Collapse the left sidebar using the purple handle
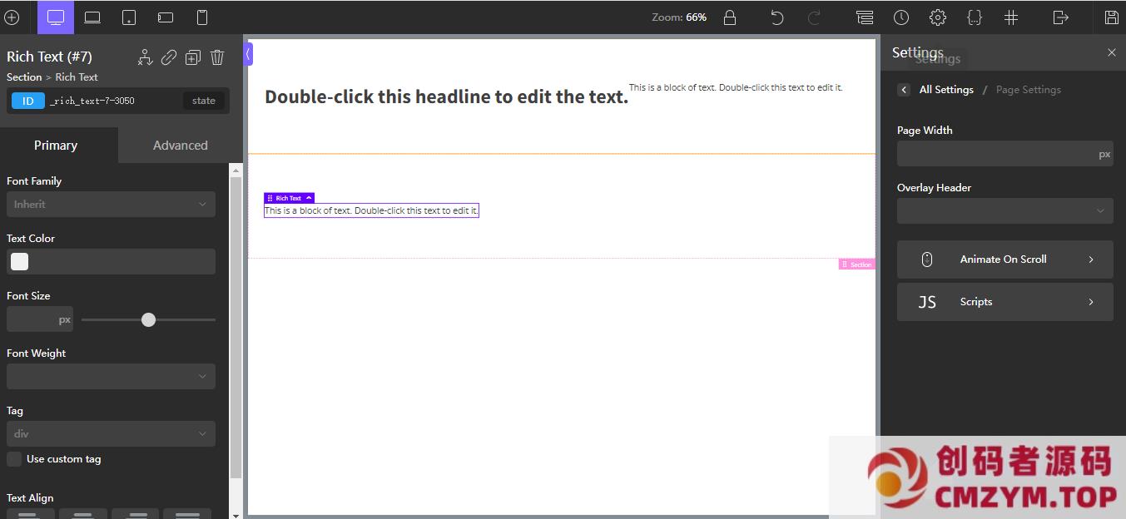The image size is (1126, 519). (248, 54)
